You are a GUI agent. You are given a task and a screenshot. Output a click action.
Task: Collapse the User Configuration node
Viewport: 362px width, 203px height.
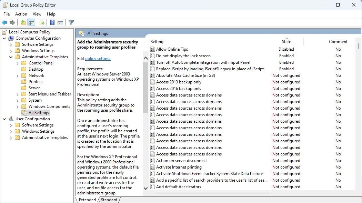[4, 119]
